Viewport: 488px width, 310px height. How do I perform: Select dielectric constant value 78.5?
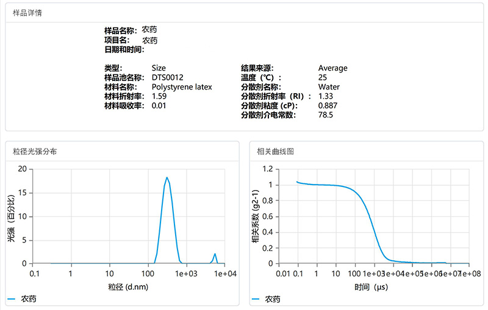(x=326, y=115)
